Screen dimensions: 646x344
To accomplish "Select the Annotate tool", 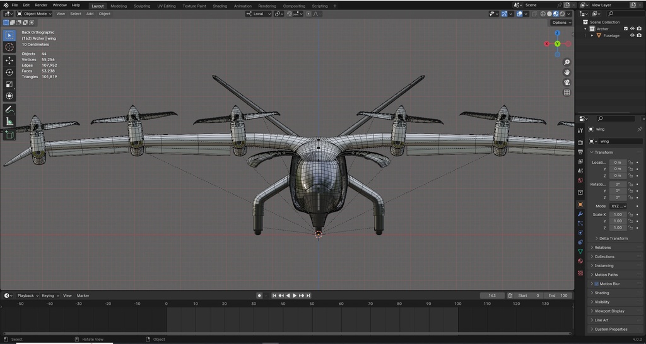I will pos(9,110).
